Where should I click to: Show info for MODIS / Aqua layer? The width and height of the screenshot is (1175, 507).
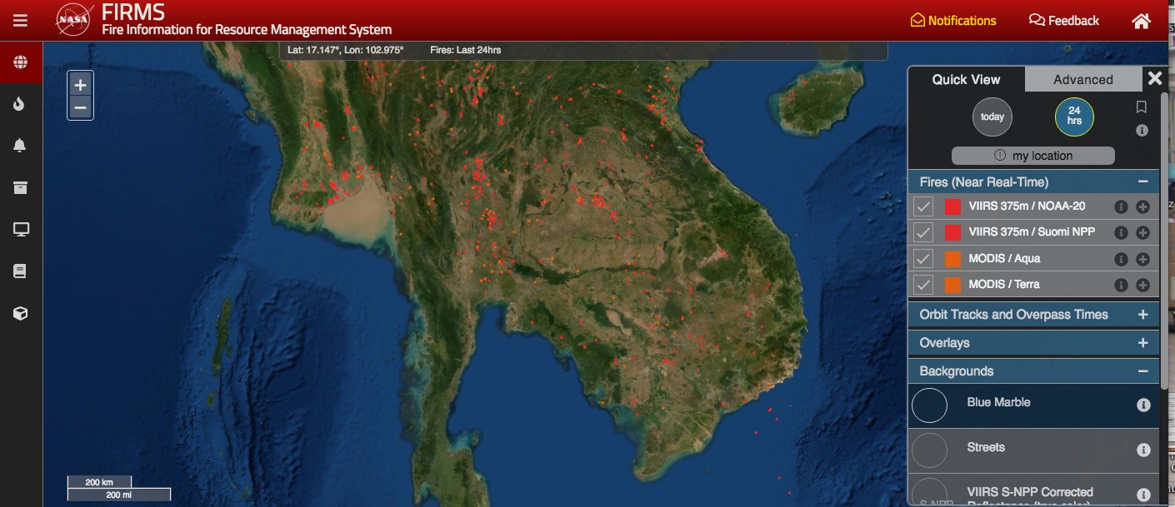coord(1122,259)
